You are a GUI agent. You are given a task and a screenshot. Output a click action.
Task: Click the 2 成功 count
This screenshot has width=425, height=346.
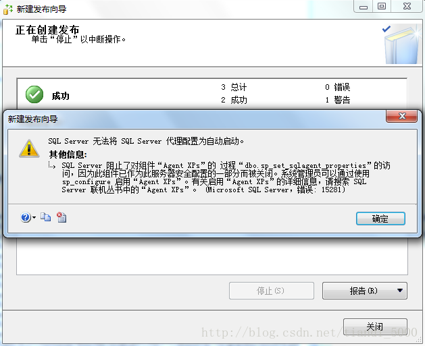pyautogui.click(x=234, y=100)
